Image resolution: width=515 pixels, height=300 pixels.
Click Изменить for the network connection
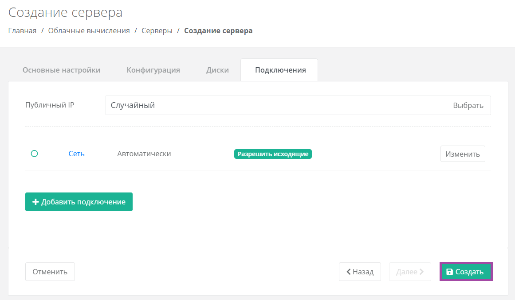tap(463, 154)
